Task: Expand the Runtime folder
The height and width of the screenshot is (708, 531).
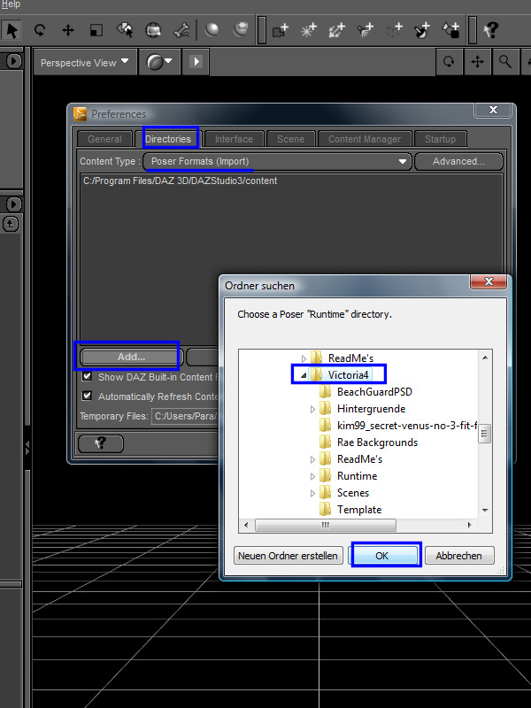Action: tap(312, 476)
